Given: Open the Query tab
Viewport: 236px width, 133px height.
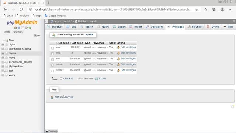Looking at the screenshot, I should (x=103, y=27).
